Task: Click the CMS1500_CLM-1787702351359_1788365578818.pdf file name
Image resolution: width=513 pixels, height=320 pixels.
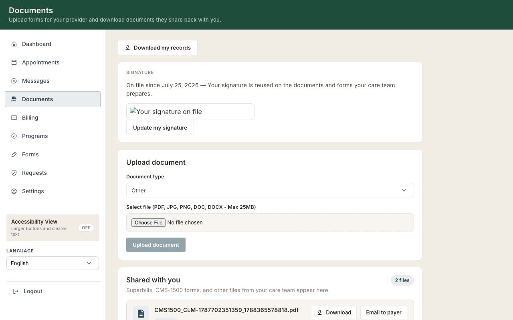Action: point(226,310)
